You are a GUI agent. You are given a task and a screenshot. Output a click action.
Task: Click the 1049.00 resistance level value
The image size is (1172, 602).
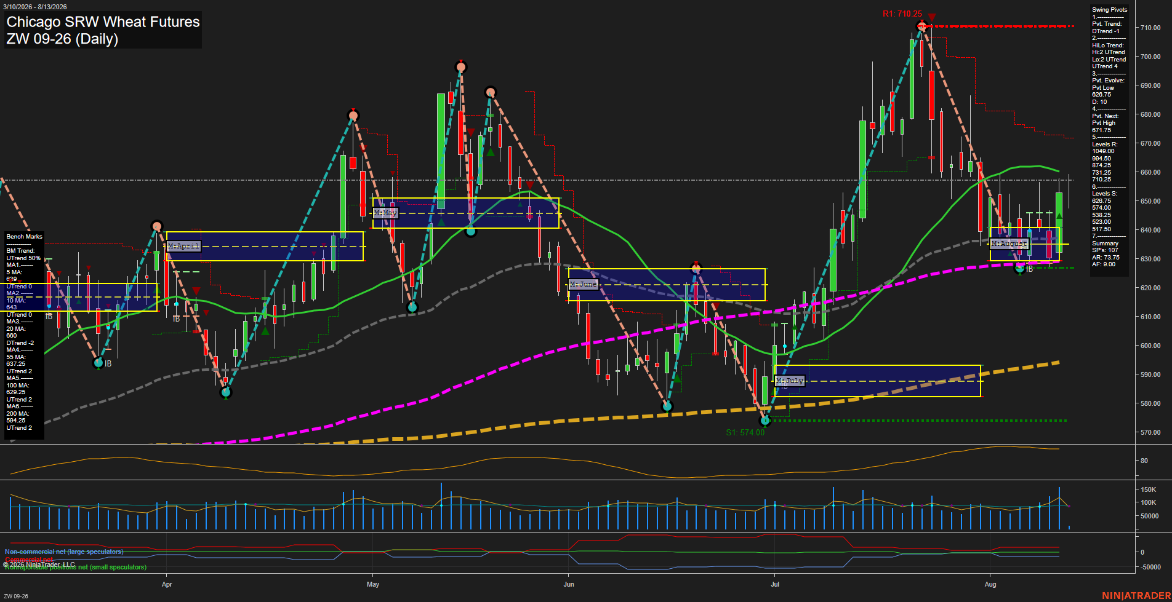click(1103, 151)
